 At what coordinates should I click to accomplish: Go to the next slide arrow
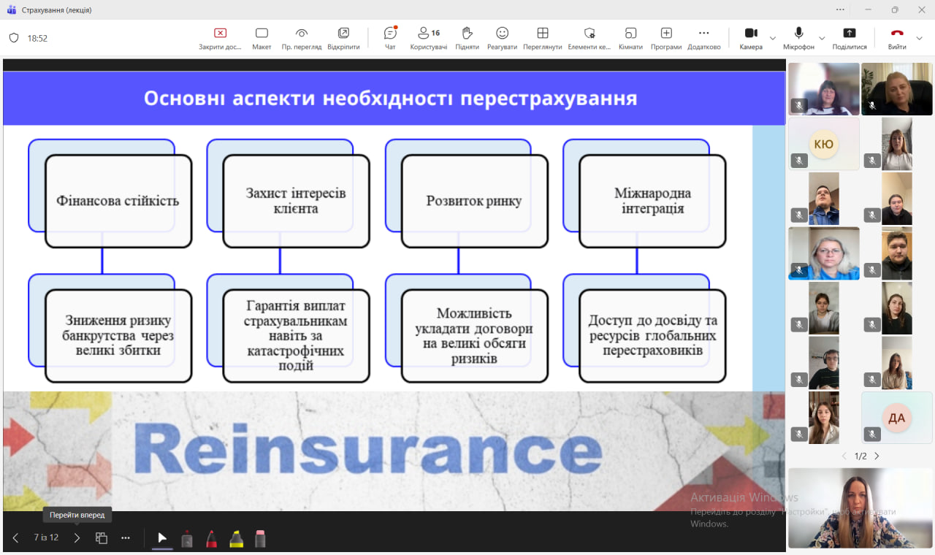coord(77,538)
